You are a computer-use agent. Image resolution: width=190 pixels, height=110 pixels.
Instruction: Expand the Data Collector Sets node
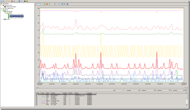(1, 8)
